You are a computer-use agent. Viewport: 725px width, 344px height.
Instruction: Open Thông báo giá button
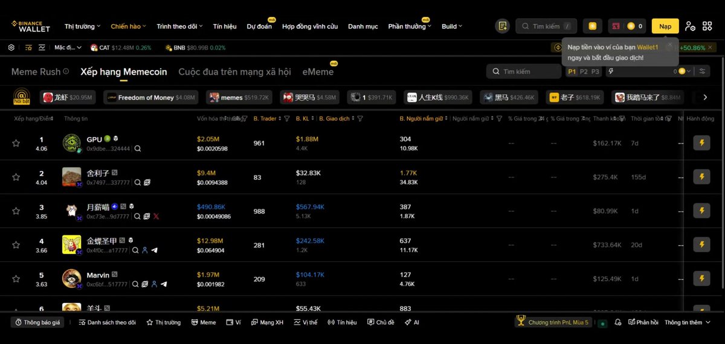point(37,322)
